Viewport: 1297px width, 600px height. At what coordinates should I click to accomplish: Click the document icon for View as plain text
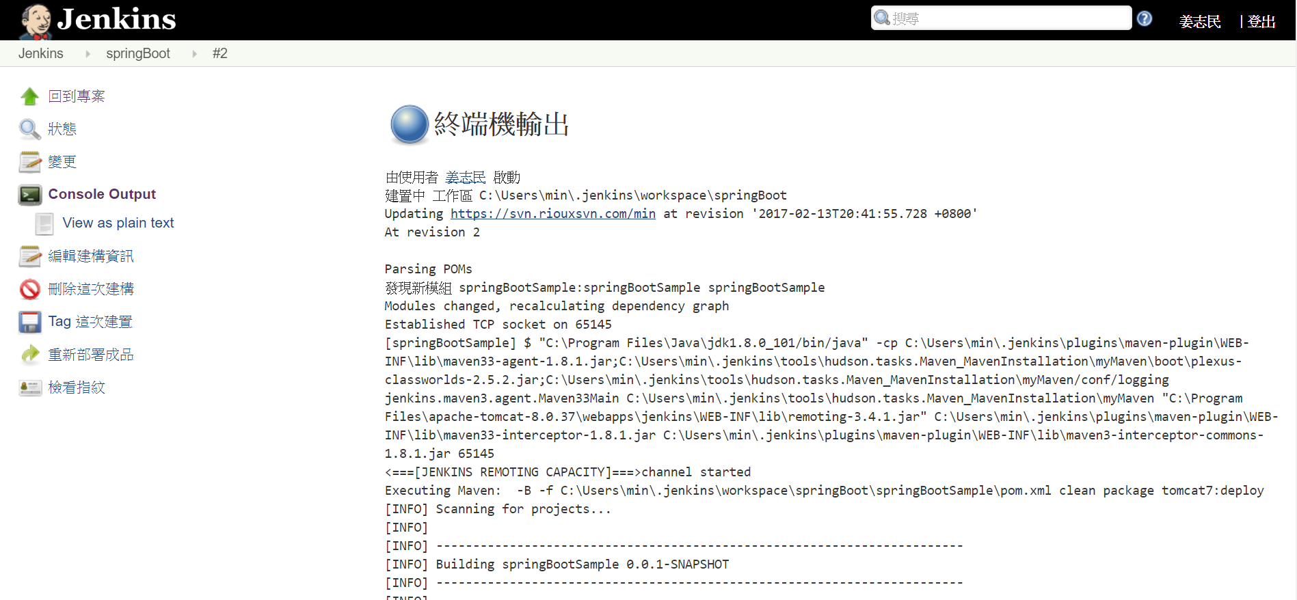point(44,223)
